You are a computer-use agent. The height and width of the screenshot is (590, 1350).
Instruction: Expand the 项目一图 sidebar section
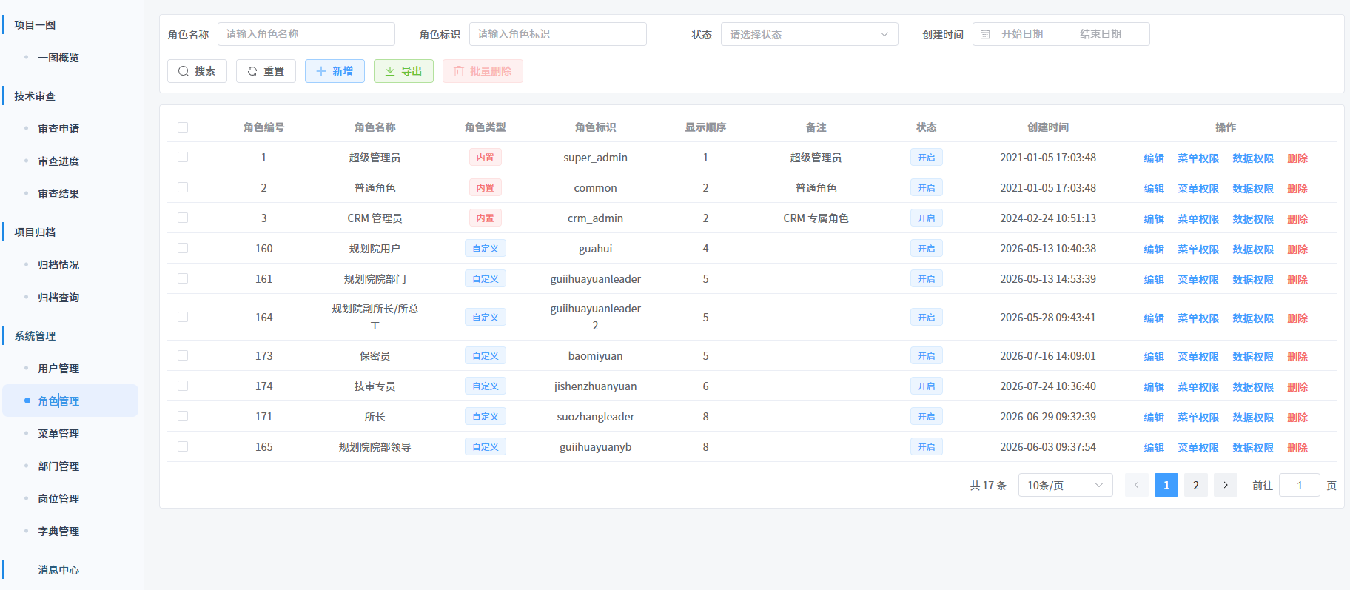tap(35, 25)
